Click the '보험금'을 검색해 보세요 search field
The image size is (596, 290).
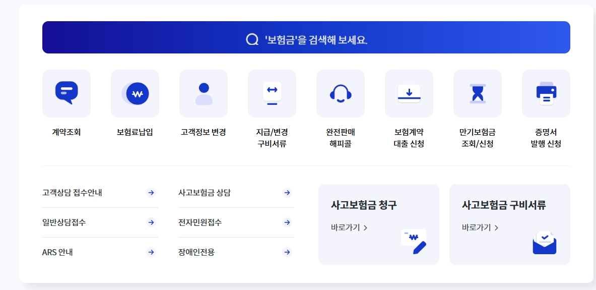point(306,37)
